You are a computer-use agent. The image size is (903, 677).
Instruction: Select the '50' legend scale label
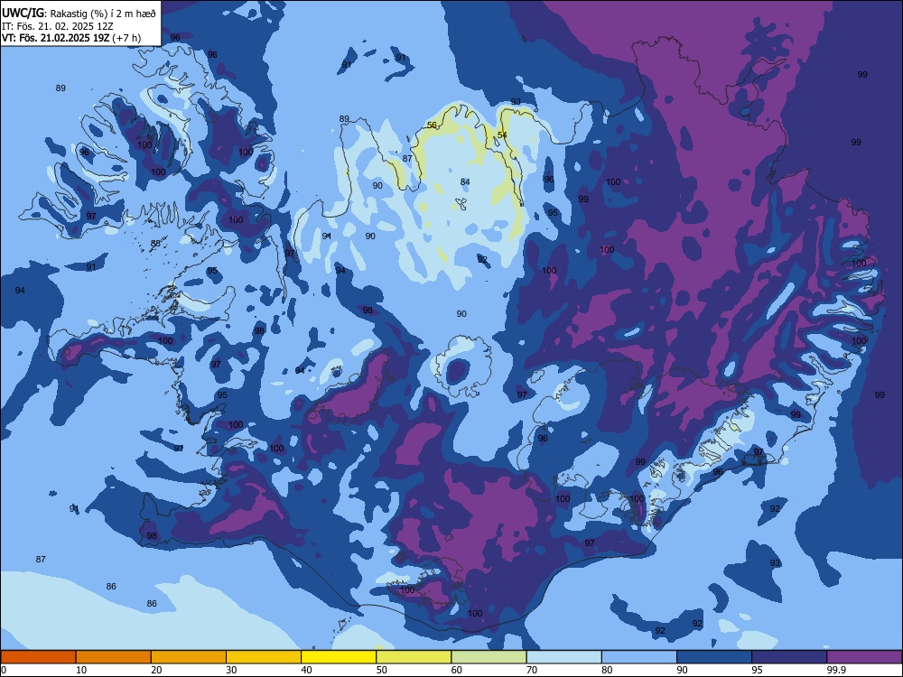[x=382, y=670]
